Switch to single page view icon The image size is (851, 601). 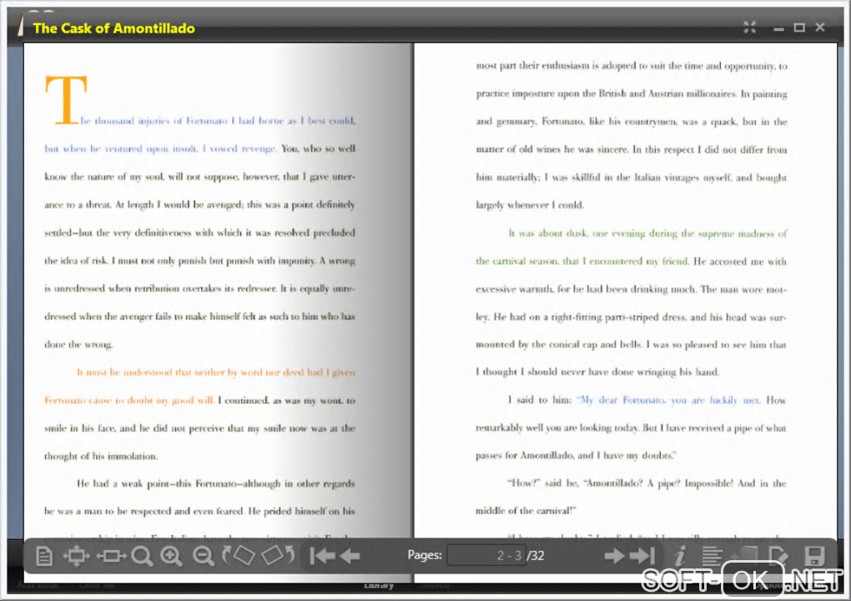[44, 556]
